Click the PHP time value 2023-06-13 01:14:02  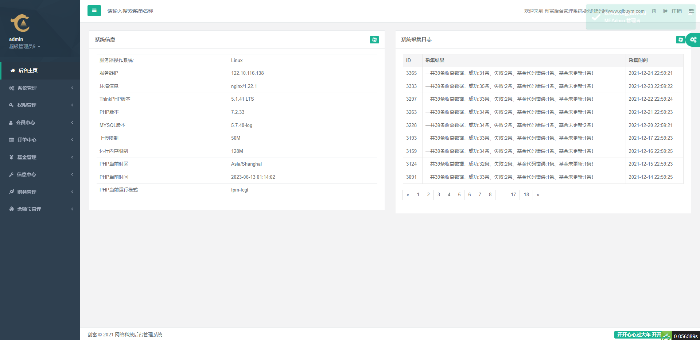[253, 177]
